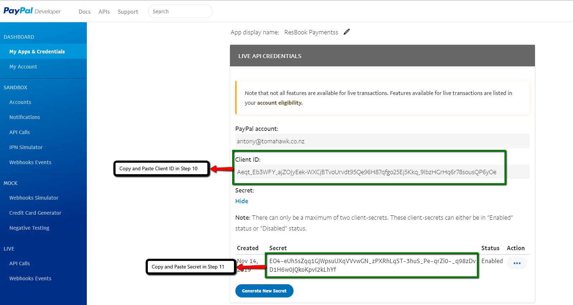573x305 pixels.
Task: Open Sandbox Accounts page
Action: coord(20,102)
